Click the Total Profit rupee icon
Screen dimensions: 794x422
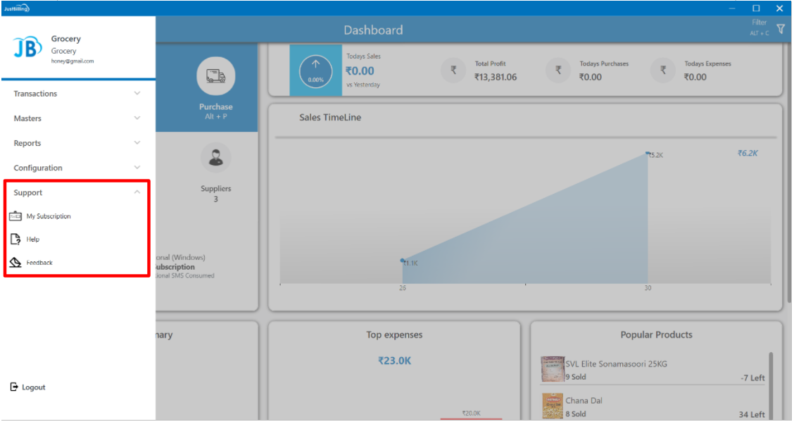pyautogui.click(x=453, y=70)
